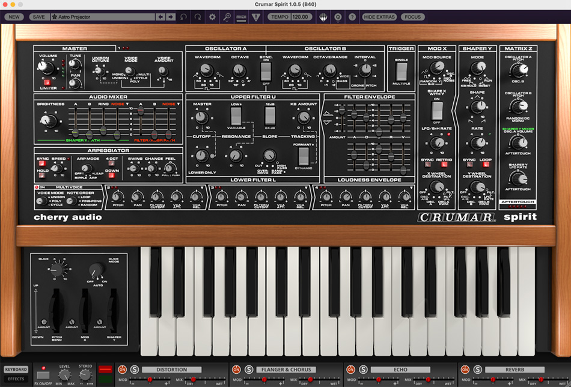
Task: Click the Undo icon in the top toolbar
Action: [183, 17]
